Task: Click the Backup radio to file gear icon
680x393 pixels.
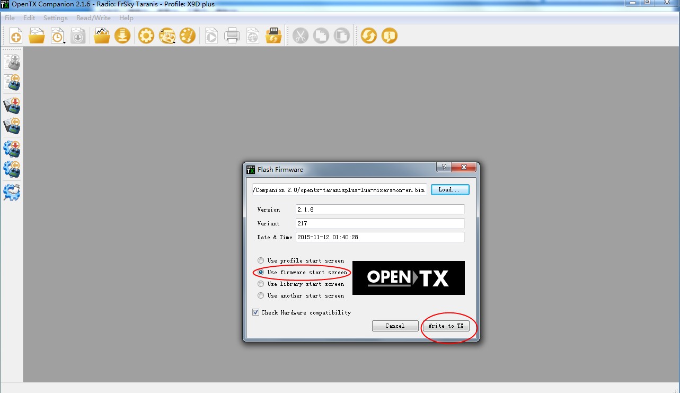Action: pyautogui.click(x=12, y=169)
